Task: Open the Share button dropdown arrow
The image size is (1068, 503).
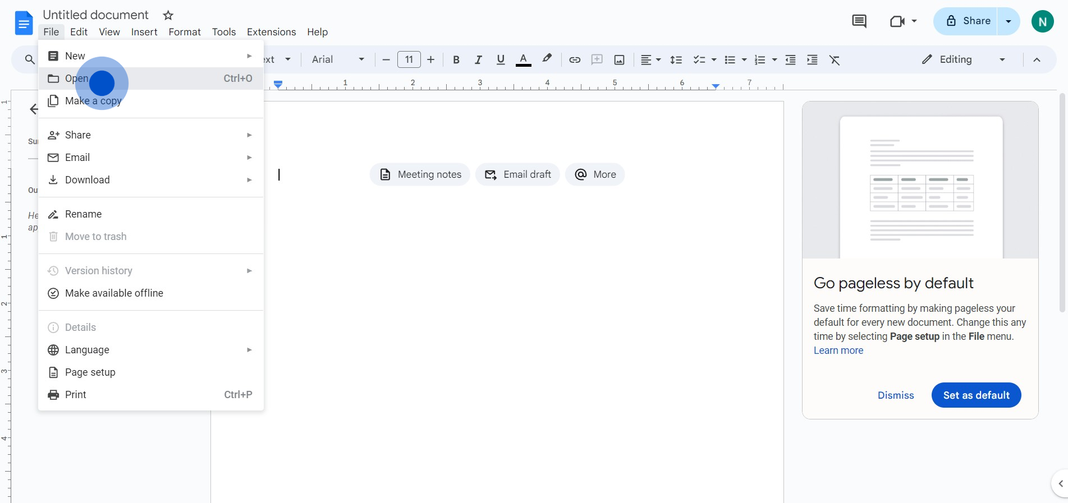Action: point(1009,21)
